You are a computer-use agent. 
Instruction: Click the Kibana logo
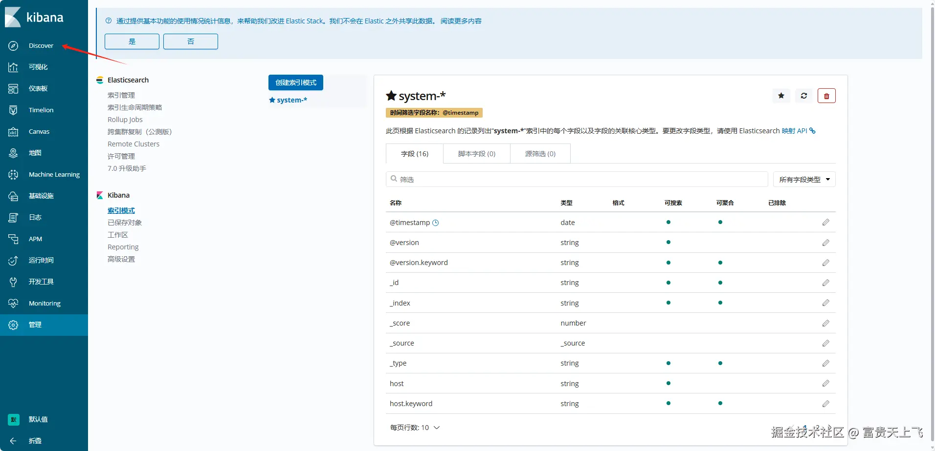click(x=34, y=17)
